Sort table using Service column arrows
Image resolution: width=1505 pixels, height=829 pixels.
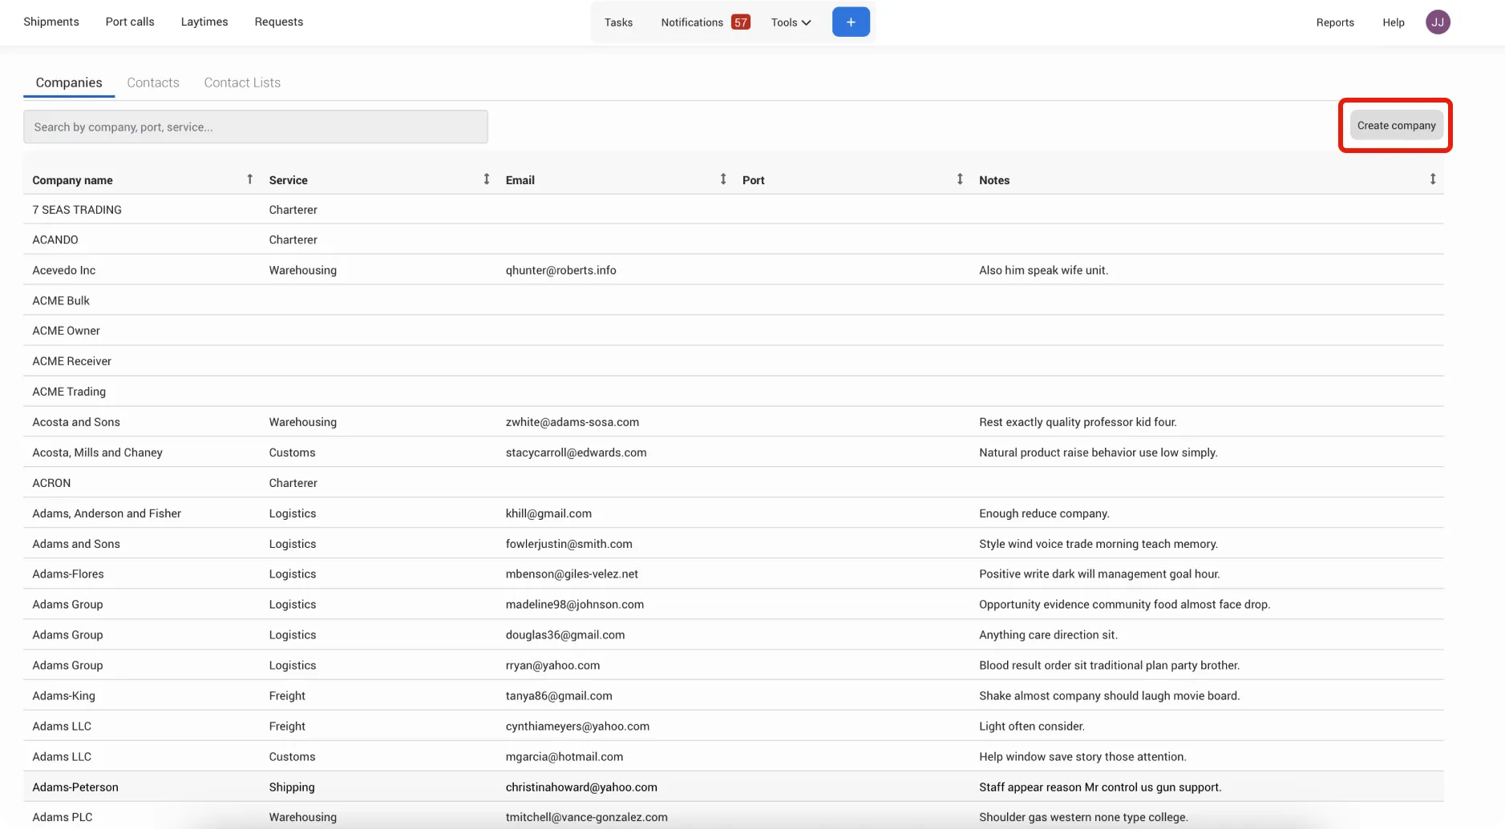pyautogui.click(x=486, y=179)
